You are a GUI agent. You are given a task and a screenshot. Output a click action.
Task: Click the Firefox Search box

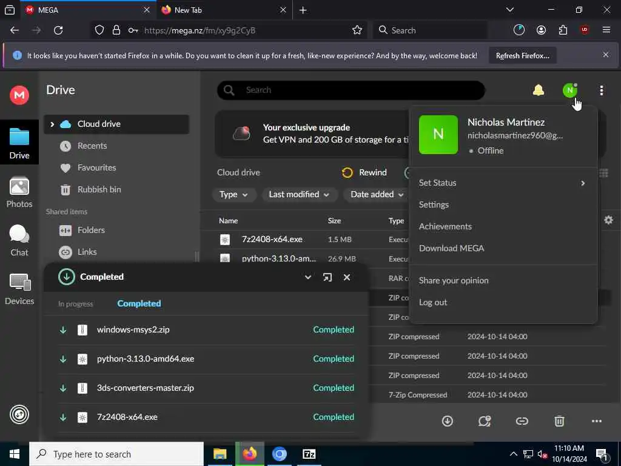pos(430,30)
